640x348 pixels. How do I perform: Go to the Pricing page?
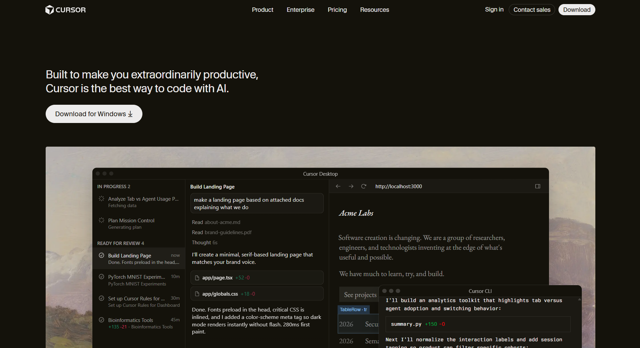[x=337, y=10]
